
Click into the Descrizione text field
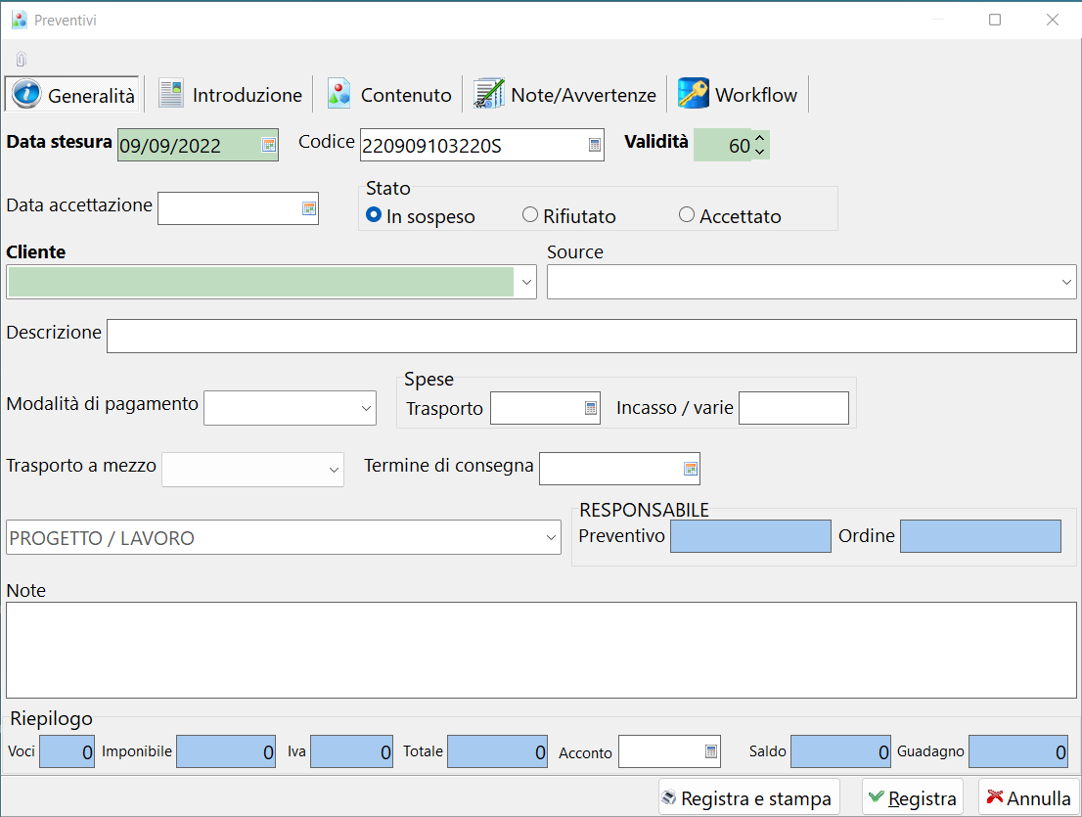pyautogui.click(x=591, y=336)
